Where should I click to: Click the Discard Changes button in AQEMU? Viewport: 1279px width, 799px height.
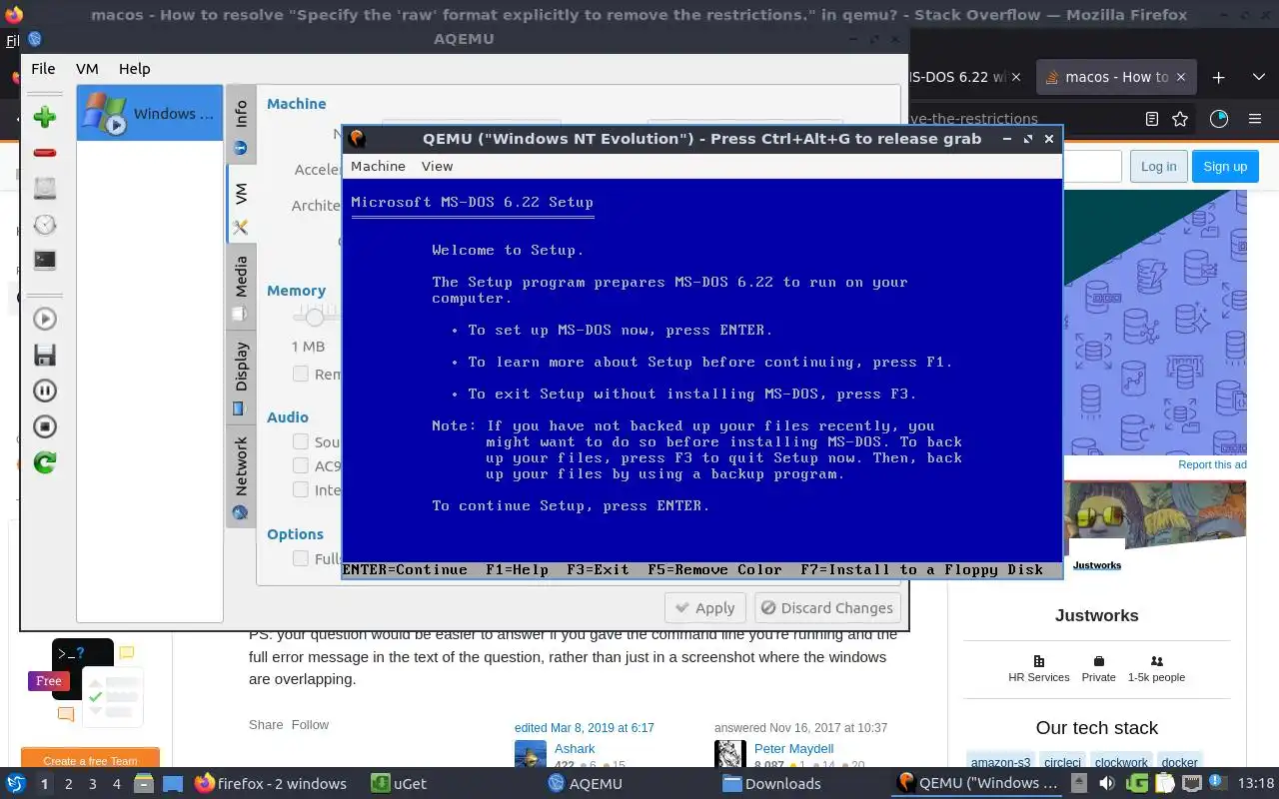(827, 607)
